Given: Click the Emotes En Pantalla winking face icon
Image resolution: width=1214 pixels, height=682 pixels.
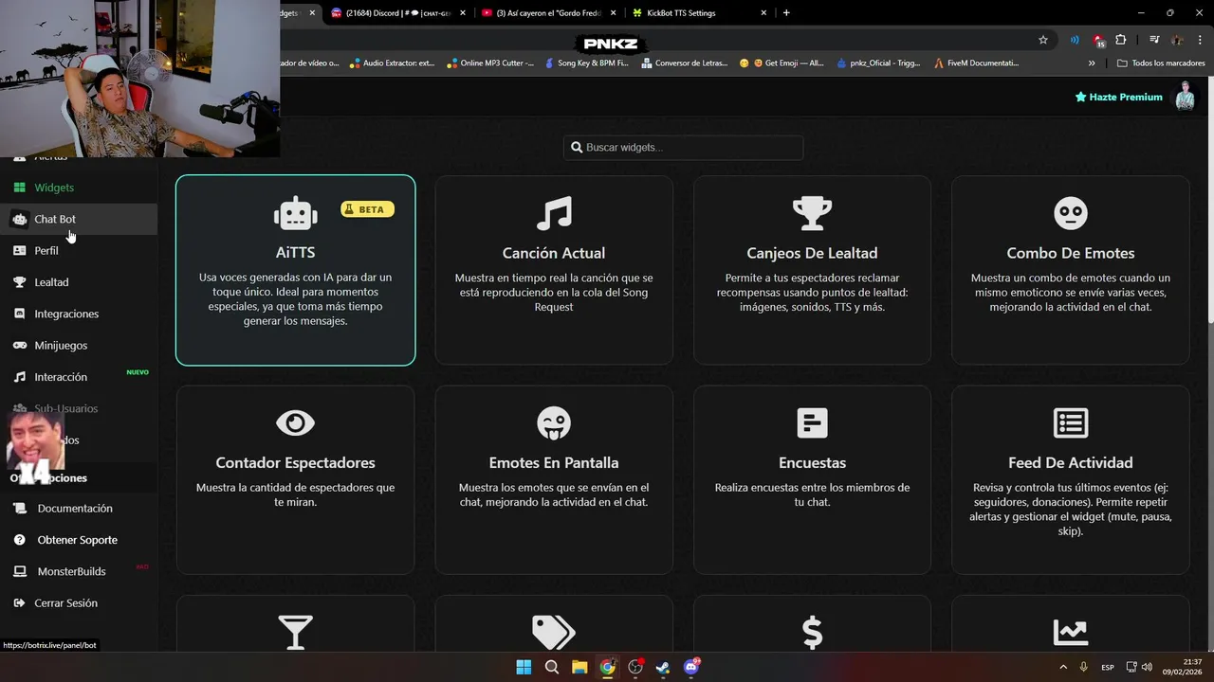Looking at the screenshot, I should [554, 422].
